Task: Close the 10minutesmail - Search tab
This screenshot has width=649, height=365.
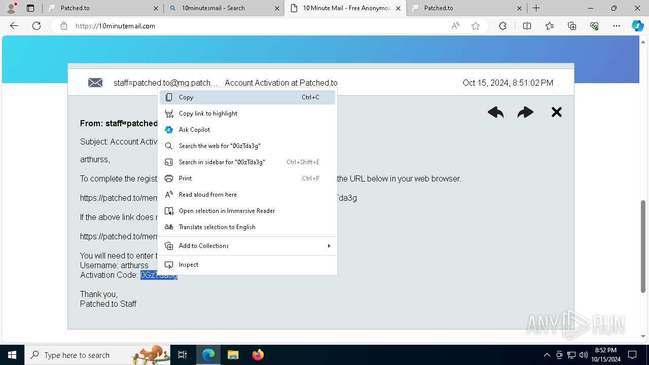Action: pyautogui.click(x=277, y=8)
